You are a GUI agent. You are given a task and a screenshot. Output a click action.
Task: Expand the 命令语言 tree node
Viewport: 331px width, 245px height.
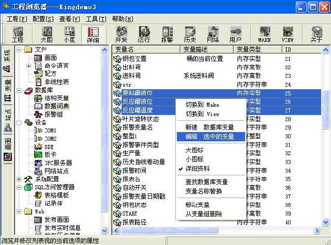click(x=29, y=66)
